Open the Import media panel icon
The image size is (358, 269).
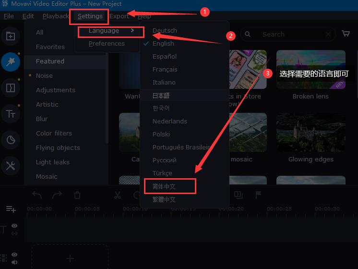(11, 36)
